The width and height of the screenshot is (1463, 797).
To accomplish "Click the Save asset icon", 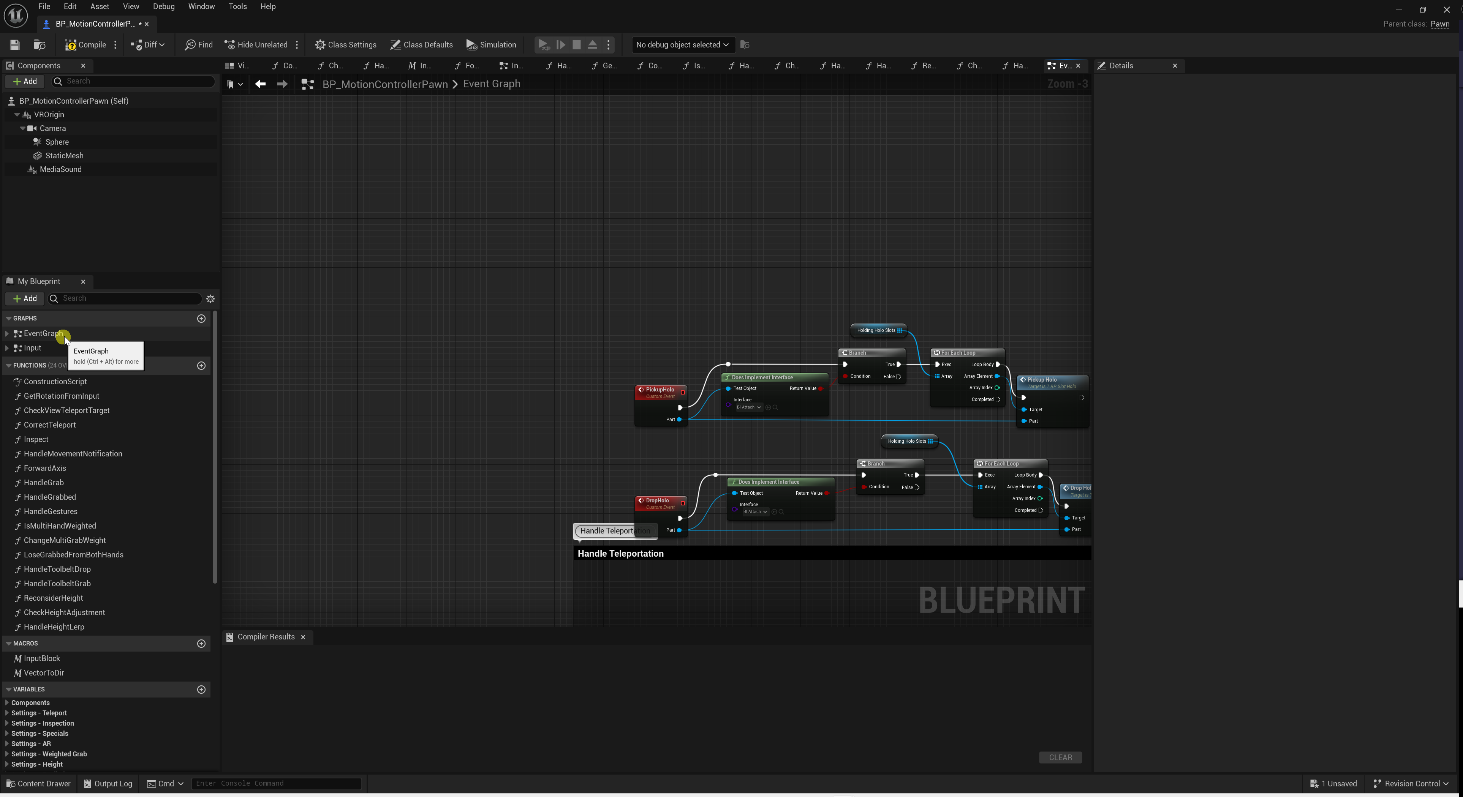I will pos(15,45).
